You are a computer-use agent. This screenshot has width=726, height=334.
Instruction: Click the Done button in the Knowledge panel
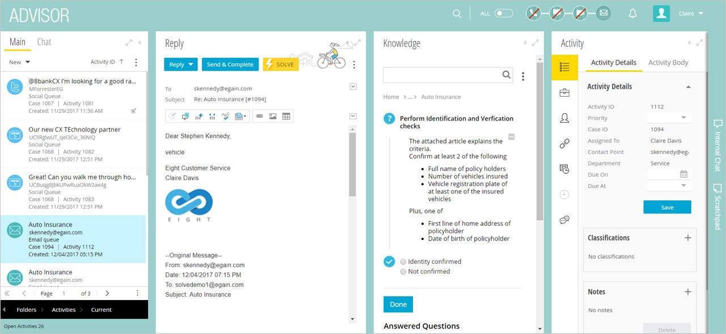(398, 304)
